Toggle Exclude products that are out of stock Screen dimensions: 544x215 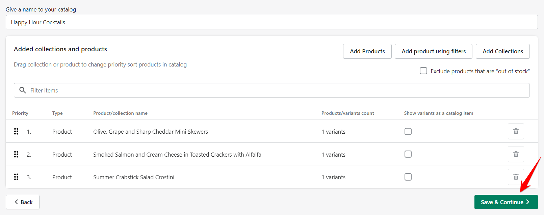coord(423,71)
